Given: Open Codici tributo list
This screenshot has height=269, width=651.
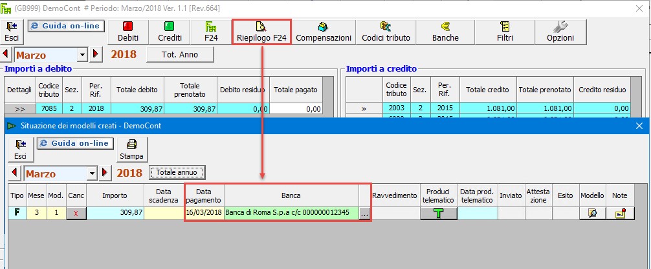Looking at the screenshot, I should click(x=386, y=31).
